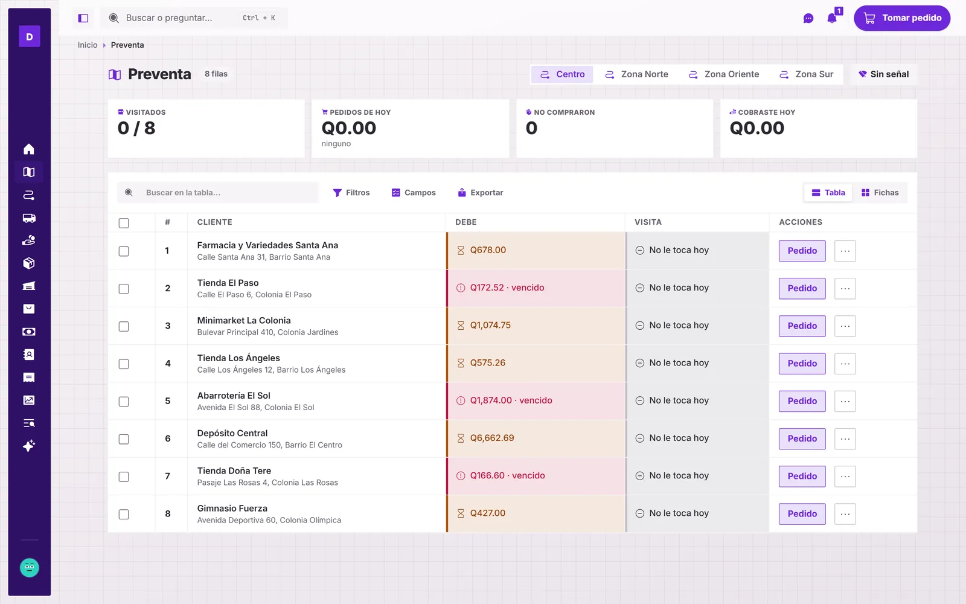The height and width of the screenshot is (604, 966).
Task: Click the user avatar in sidebar
Action: pyautogui.click(x=30, y=568)
